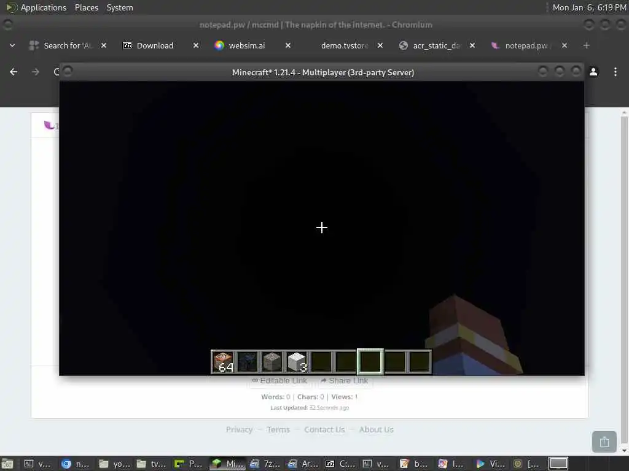Select the gravel block hotbar slot

point(272,362)
